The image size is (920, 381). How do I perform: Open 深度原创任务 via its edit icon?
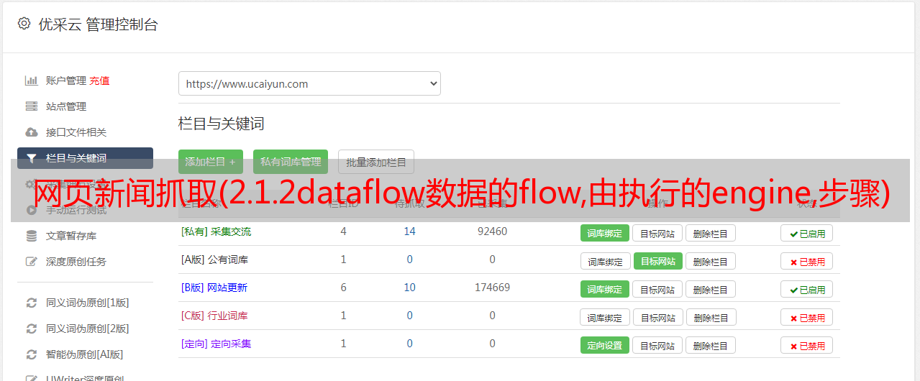click(31, 262)
